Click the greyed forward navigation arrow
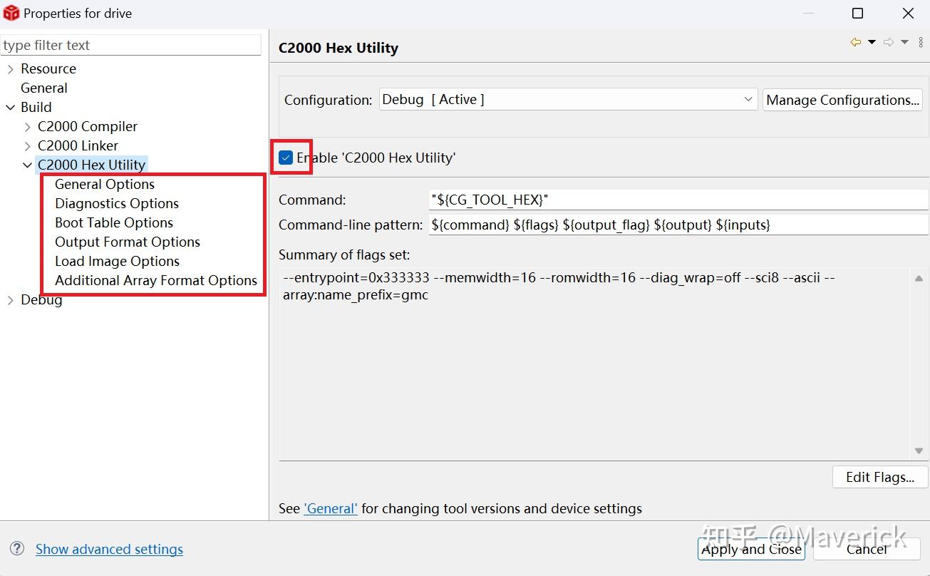This screenshot has height=576, width=930. click(888, 43)
